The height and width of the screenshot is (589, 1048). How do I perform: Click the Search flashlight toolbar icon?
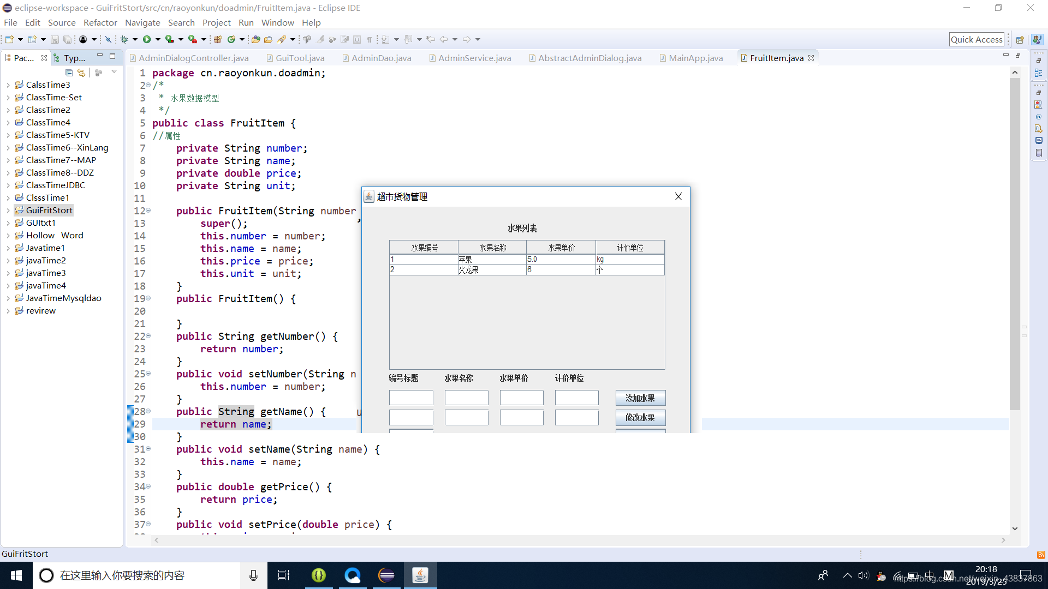click(282, 39)
